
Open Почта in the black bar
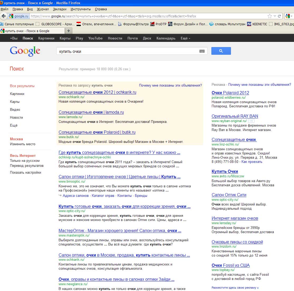(132, 38)
